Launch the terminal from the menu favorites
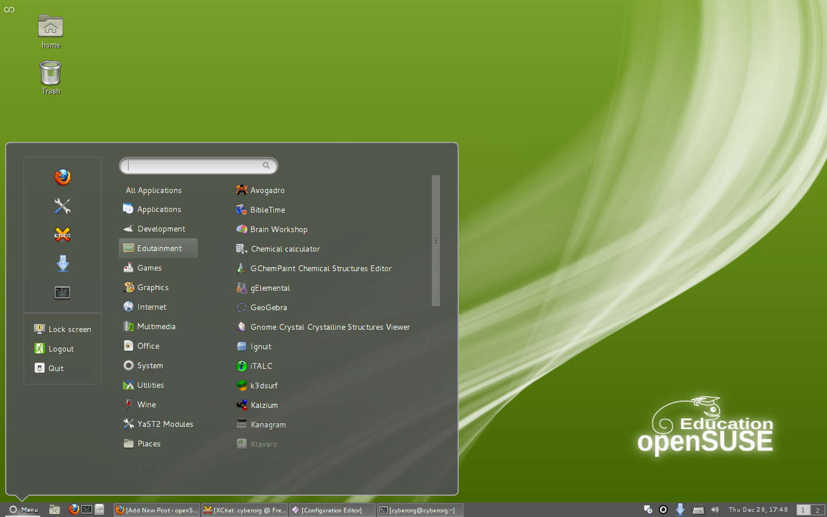Viewport: 827px width, 517px height. tap(63, 292)
